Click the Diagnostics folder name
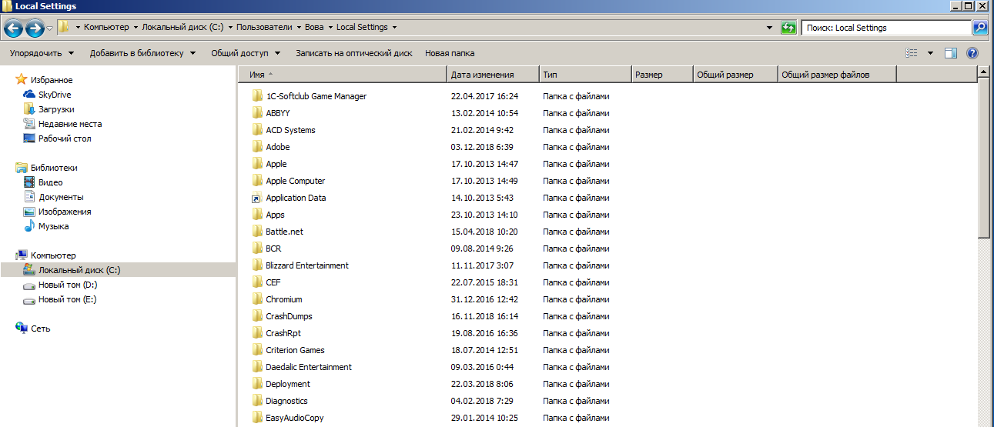994x427 pixels. (x=286, y=401)
